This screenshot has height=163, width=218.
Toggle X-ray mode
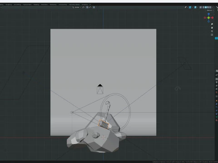pyautogui.click(x=201, y=7)
